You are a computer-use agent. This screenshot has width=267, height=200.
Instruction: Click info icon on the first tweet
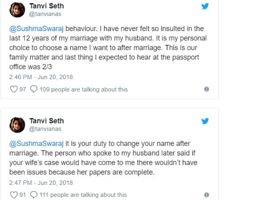point(206,89)
